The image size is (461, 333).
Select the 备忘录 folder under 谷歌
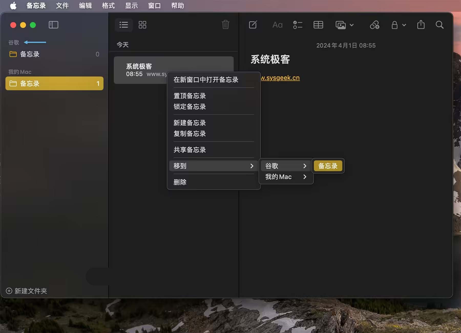click(30, 54)
